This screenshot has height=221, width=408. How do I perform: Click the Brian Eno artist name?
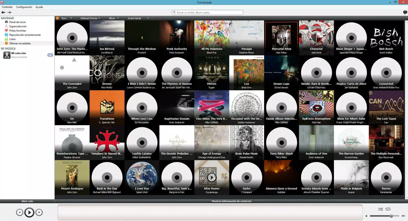pyautogui.click(x=247, y=88)
